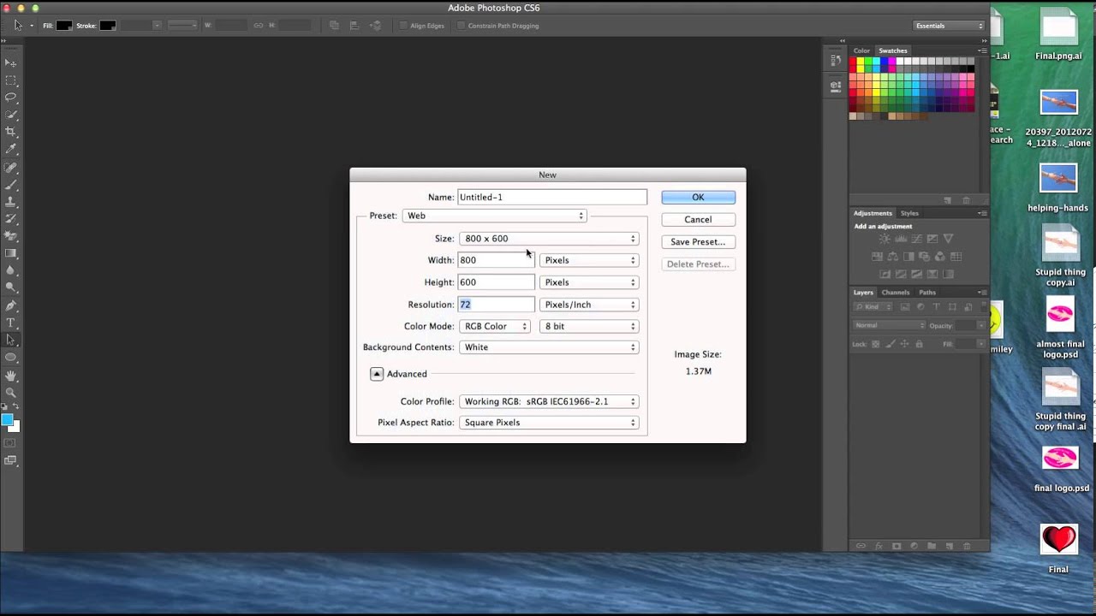Switch to the Color tab
Image resolution: width=1096 pixels, height=616 pixels.
pos(861,50)
